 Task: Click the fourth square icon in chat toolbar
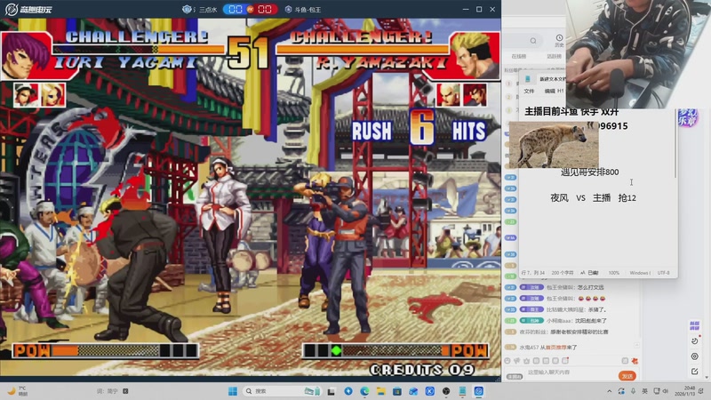coord(536,361)
